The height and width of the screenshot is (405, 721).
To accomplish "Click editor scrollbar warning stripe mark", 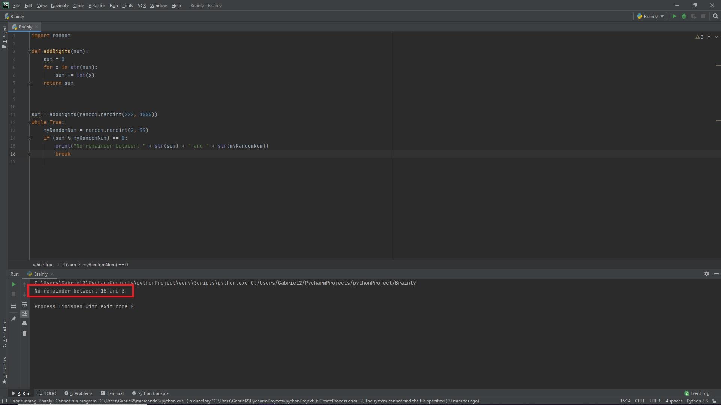I will (718, 66).
